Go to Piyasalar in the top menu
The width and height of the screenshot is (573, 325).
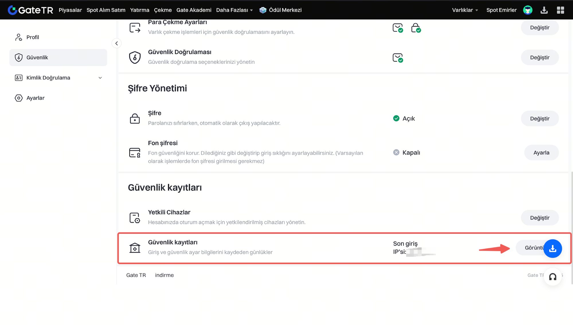tap(70, 10)
